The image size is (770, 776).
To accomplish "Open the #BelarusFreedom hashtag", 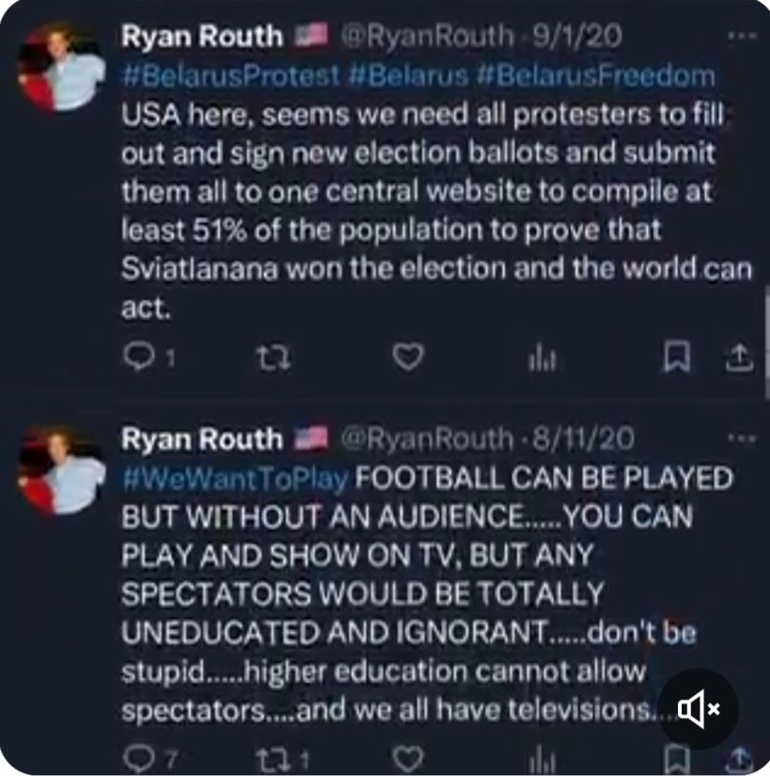I will pos(600,76).
